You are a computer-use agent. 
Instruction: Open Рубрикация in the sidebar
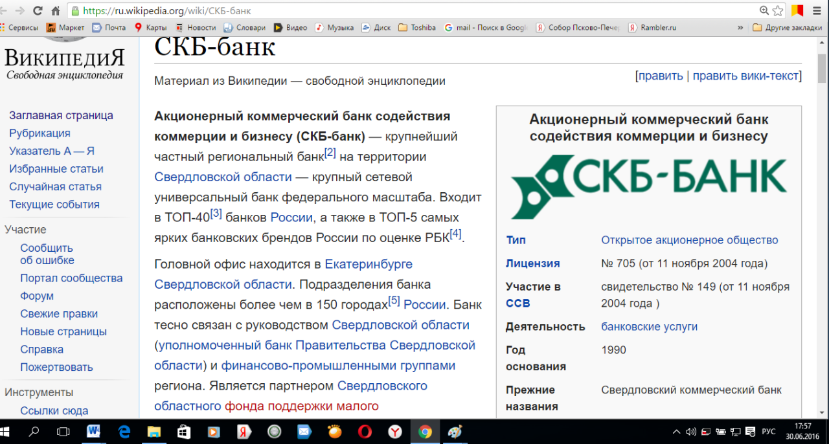pyautogui.click(x=40, y=133)
